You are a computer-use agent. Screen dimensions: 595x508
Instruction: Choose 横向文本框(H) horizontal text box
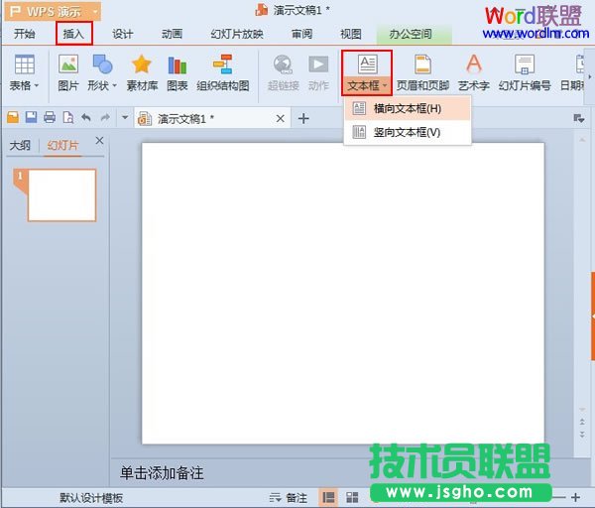point(408,108)
